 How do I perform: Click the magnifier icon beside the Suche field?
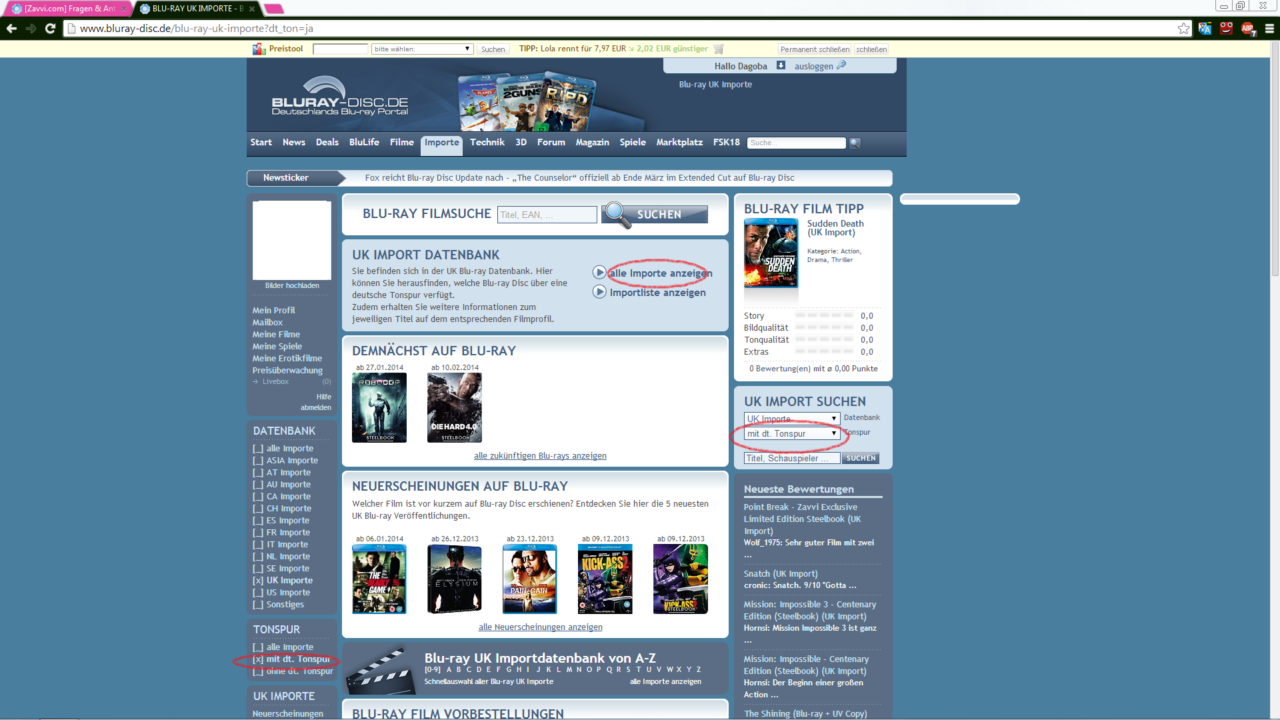855,143
